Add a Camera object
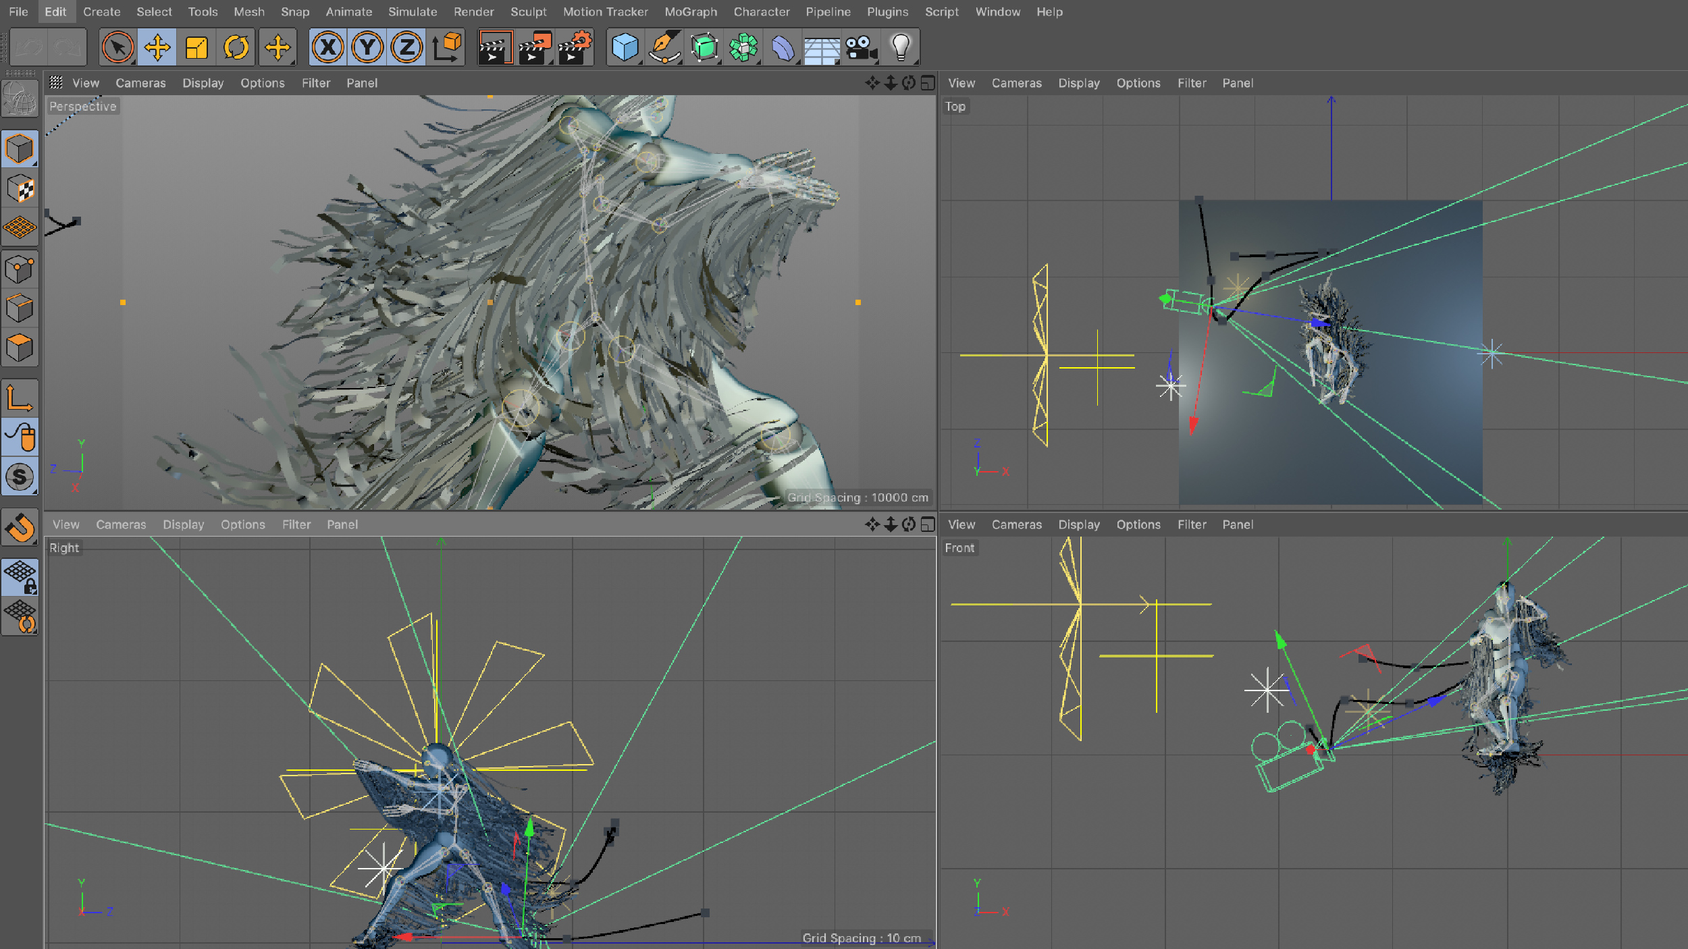1688x949 pixels. [861, 47]
